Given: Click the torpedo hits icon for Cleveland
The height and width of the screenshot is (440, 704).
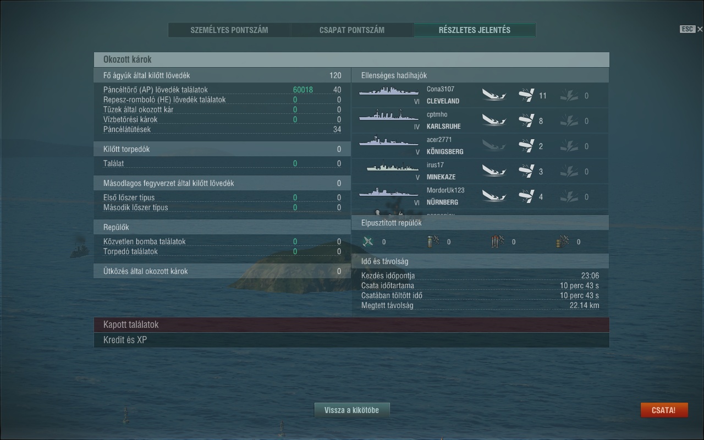Looking at the screenshot, I should (569, 95).
